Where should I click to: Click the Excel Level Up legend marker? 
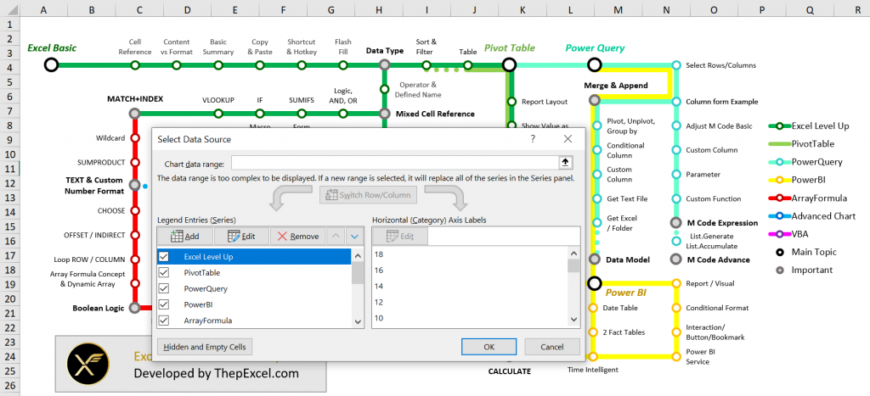tap(780, 126)
